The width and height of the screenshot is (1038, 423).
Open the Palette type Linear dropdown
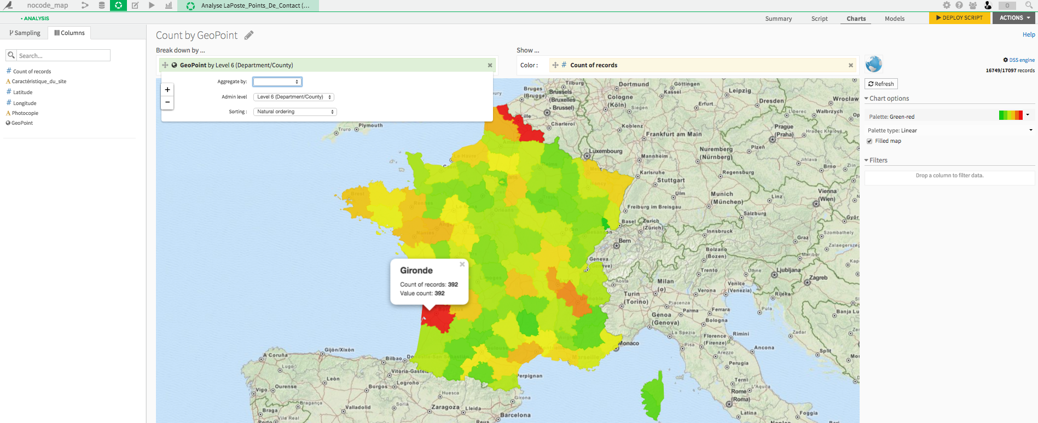click(949, 130)
